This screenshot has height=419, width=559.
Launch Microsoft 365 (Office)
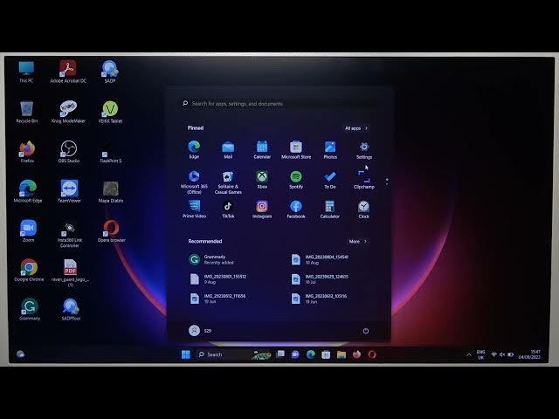pyautogui.click(x=194, y=182)
